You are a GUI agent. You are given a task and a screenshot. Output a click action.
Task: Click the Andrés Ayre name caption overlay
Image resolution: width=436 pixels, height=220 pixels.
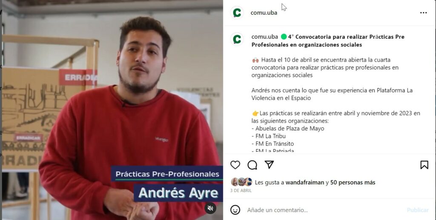(x=178, y=193)
